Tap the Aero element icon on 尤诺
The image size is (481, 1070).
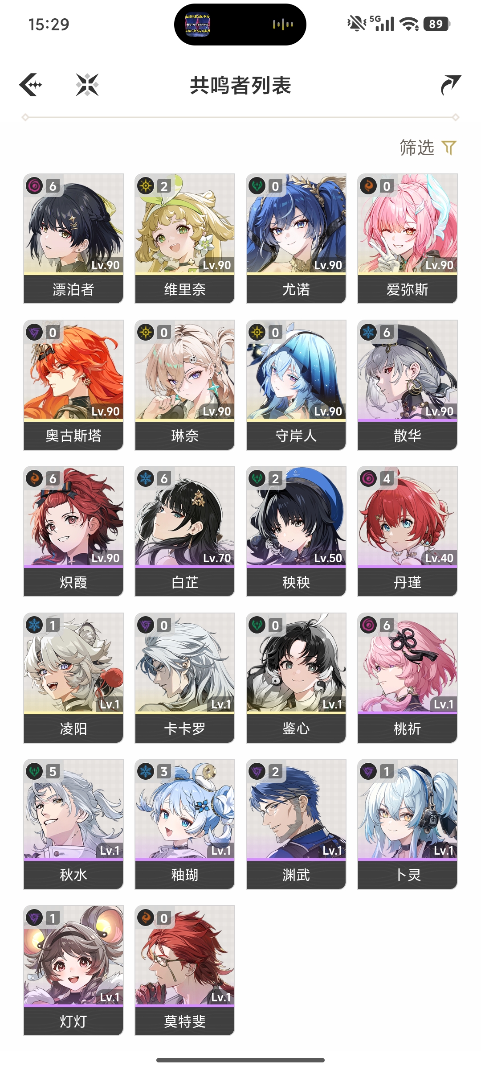pyautogui.click(x=257, y=186)
